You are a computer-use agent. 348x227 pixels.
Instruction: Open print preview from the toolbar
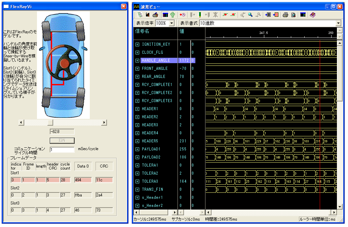click(293, 15)
